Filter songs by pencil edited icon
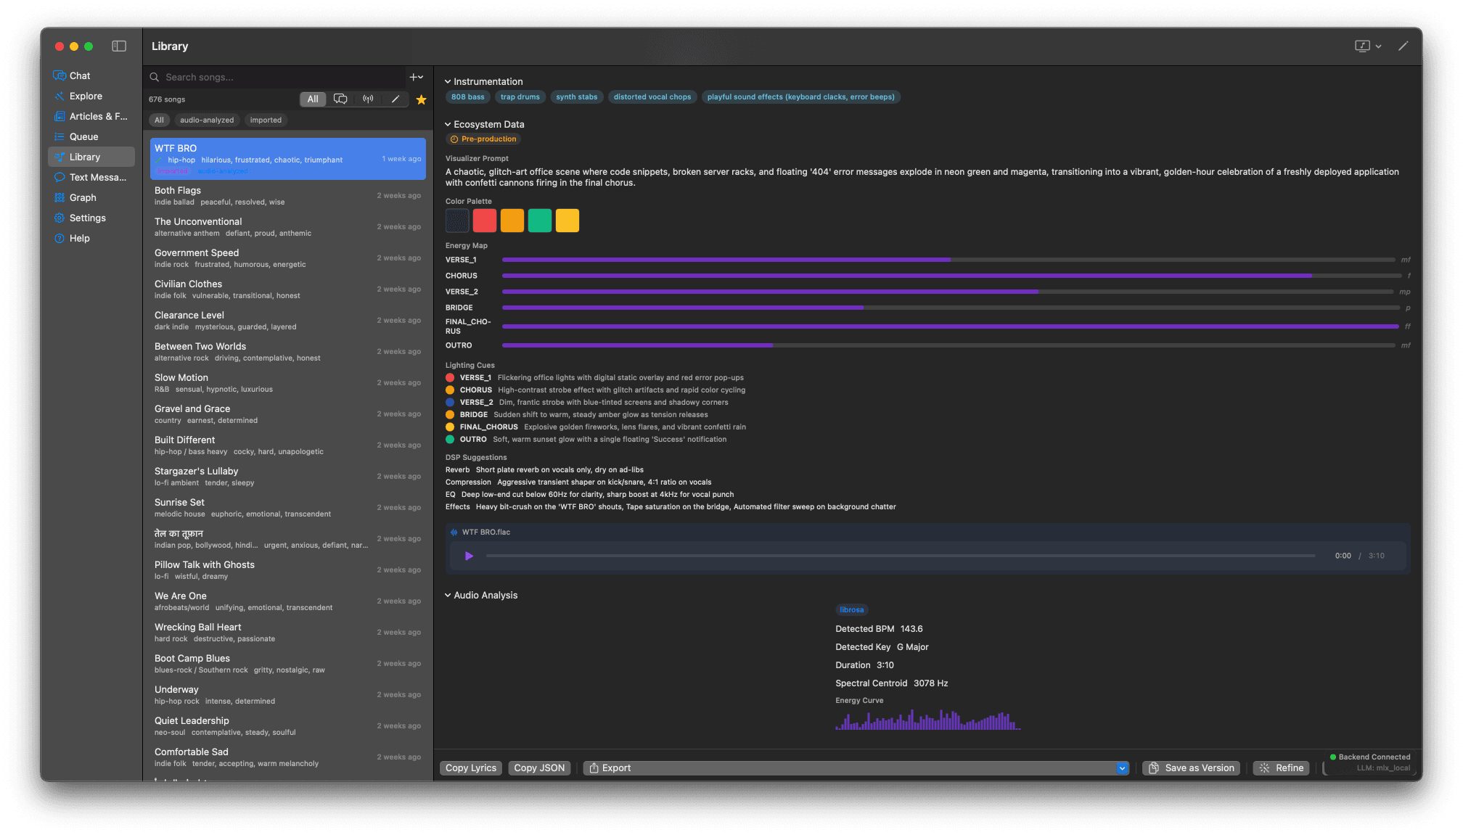Viewport: 1463px width, 835px height. [396, 99]
